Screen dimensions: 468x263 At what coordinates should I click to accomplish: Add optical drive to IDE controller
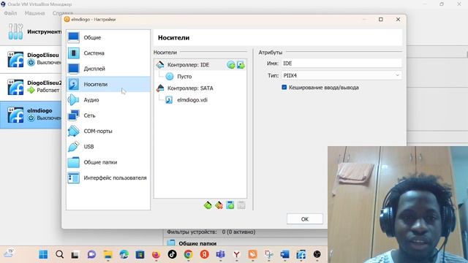[231, 65]
